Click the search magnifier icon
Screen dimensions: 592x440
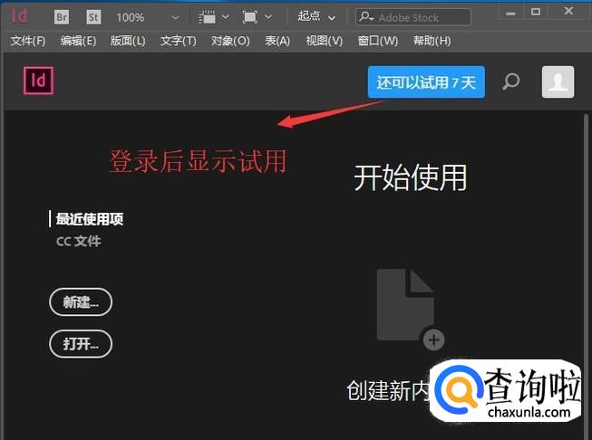(510, 81)
